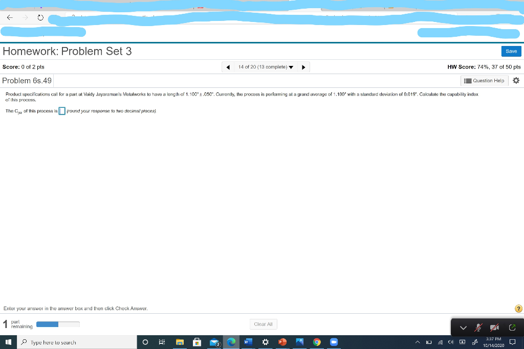
Task: Reload the page with refresh icon
Action: 40,17
